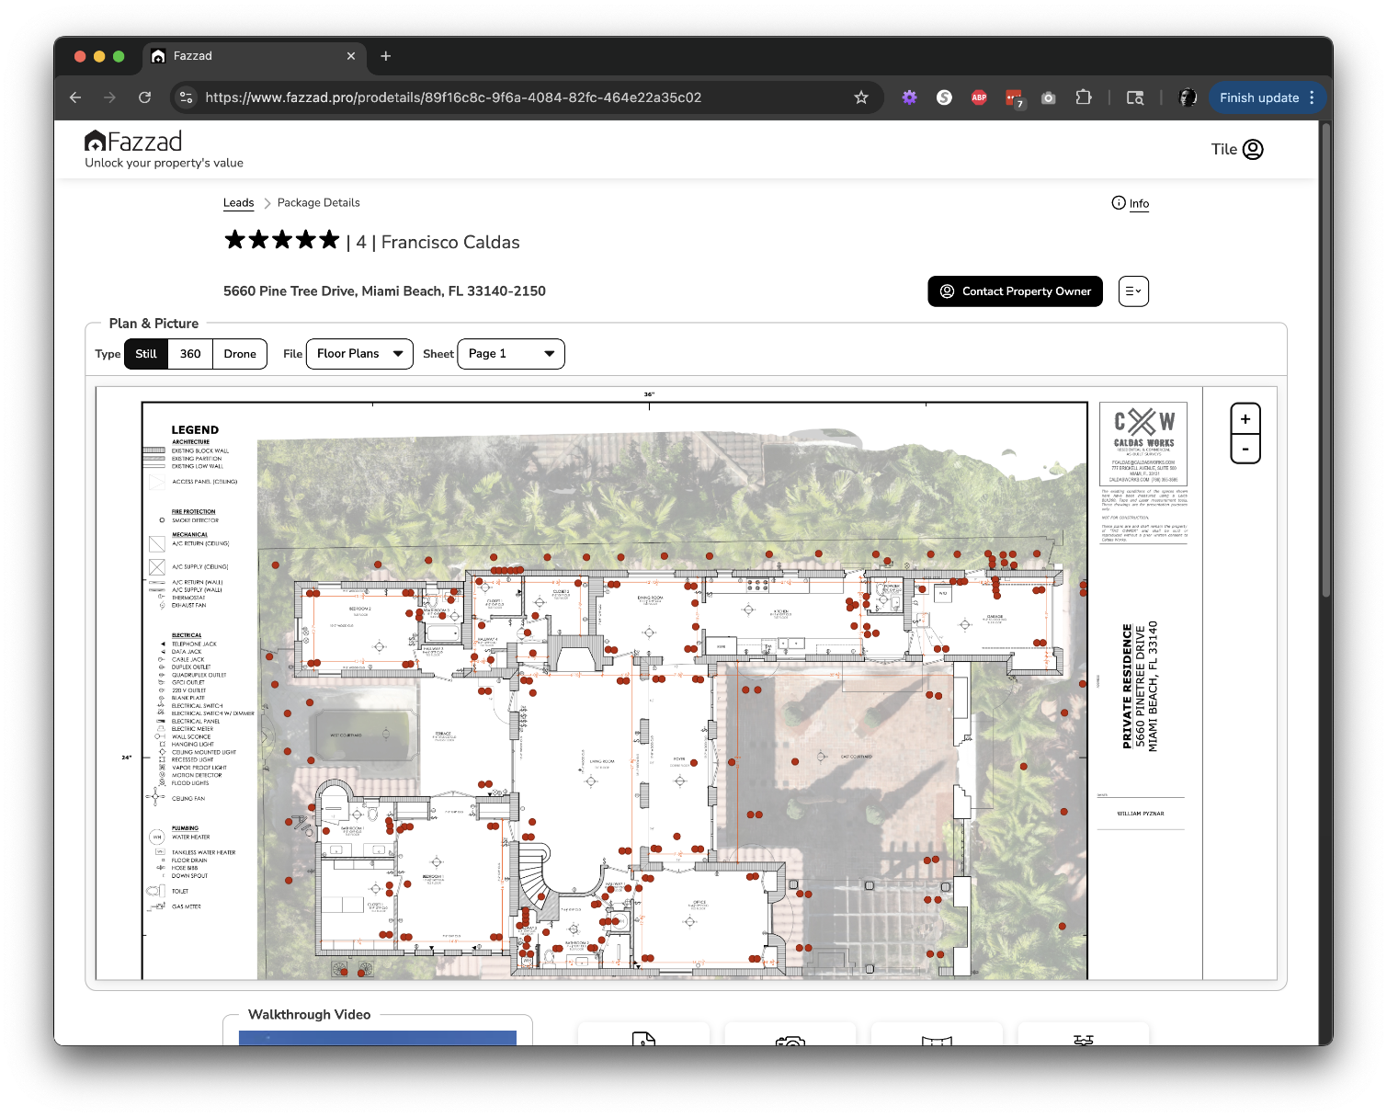1387x1117 pixels.
Task: Open the Page 1 sheet dropdown
Action: point(511,354)
